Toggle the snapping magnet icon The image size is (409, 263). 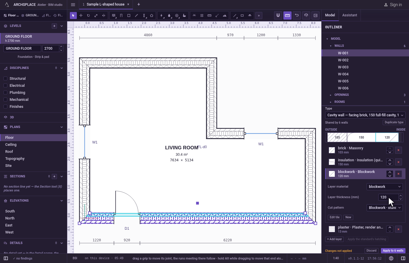(x=278, y=15)
